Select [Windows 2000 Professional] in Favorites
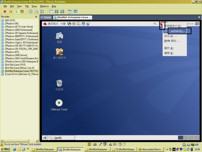 click(19, 30)
